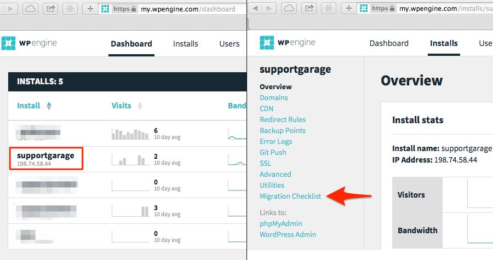Open the Installs tab in left window

tap(186, 44)
